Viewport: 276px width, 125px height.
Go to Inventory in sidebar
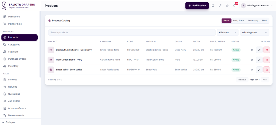[20, 66]
